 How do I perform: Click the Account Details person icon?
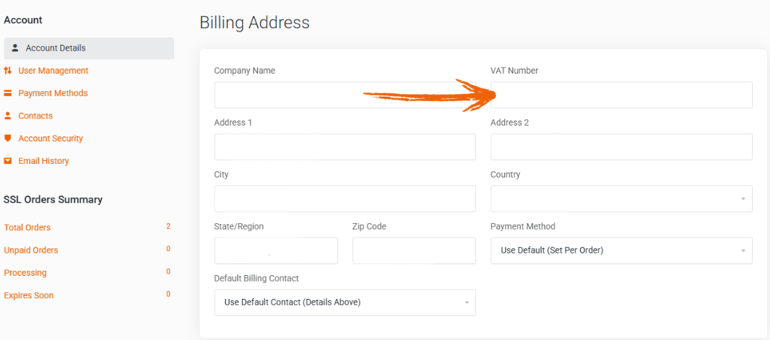tap(14, 48)
